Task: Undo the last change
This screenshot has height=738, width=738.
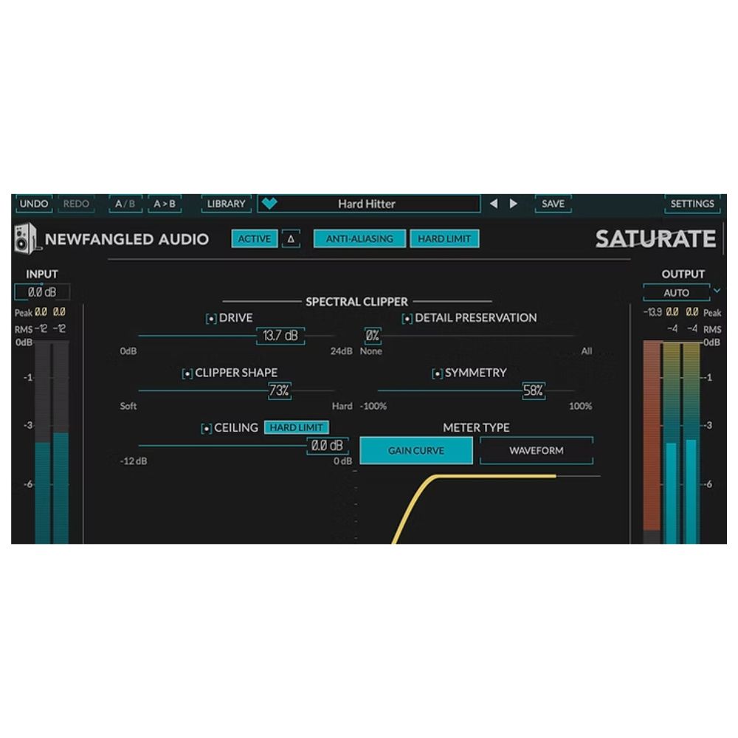Action: (34, 204)
